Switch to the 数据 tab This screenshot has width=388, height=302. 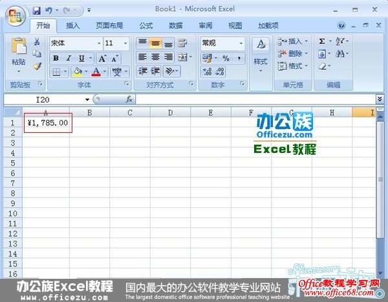(x=176, y=25)
